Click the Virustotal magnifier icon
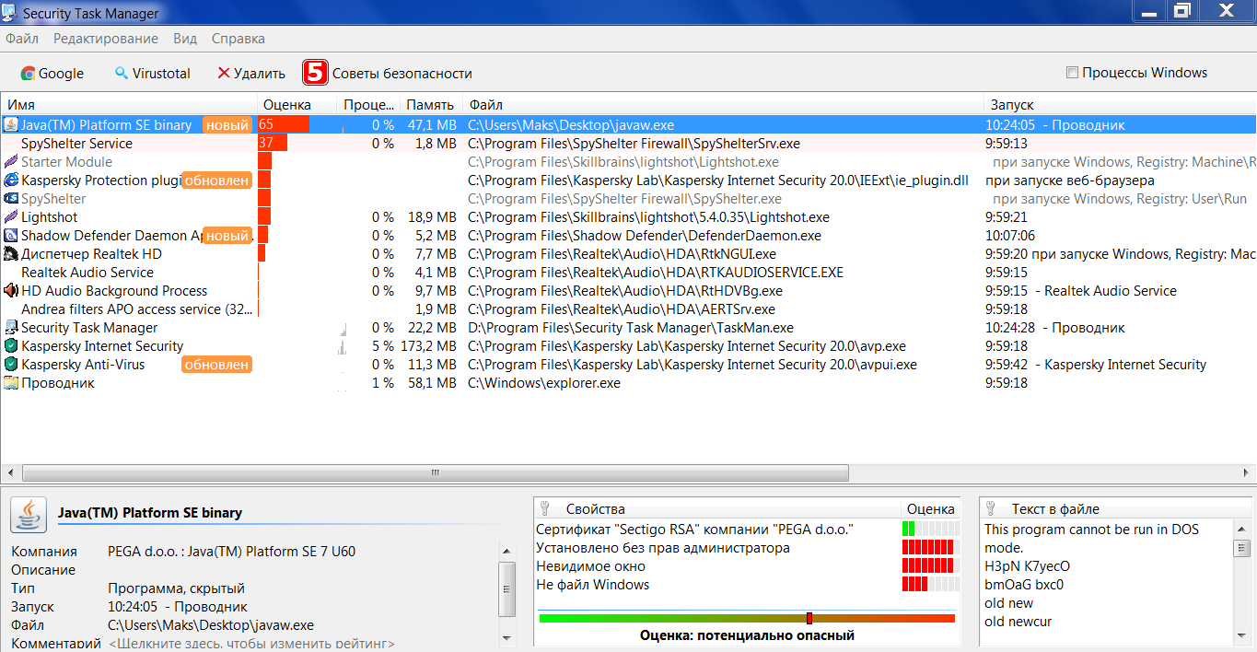 122,74
